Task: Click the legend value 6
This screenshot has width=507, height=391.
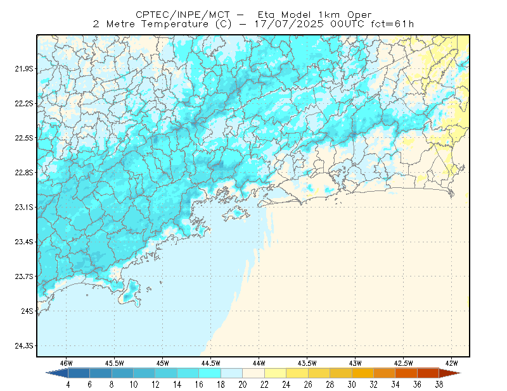Action: 90,385
